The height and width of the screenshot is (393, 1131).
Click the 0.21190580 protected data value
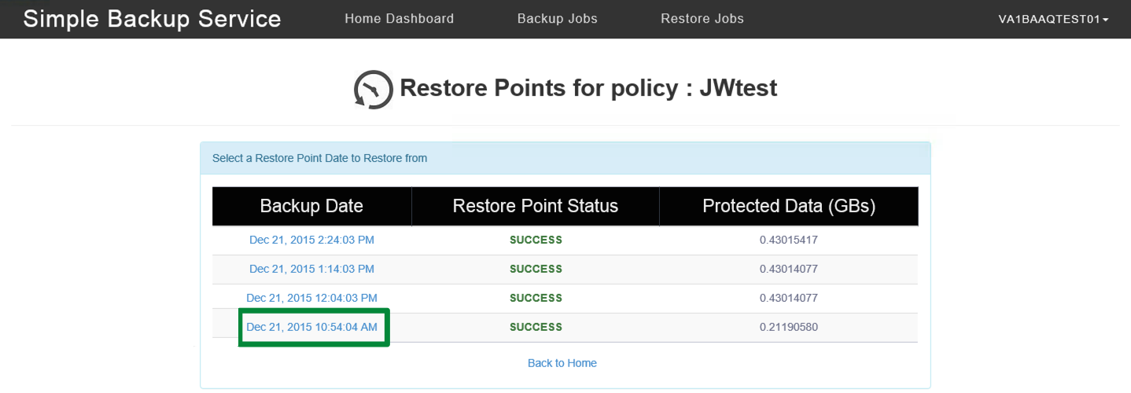[789, 327]
